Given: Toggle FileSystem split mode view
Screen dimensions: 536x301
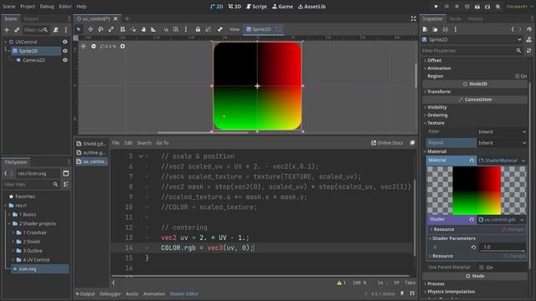Looking at the screenshot, I should (x=66, y=173).
